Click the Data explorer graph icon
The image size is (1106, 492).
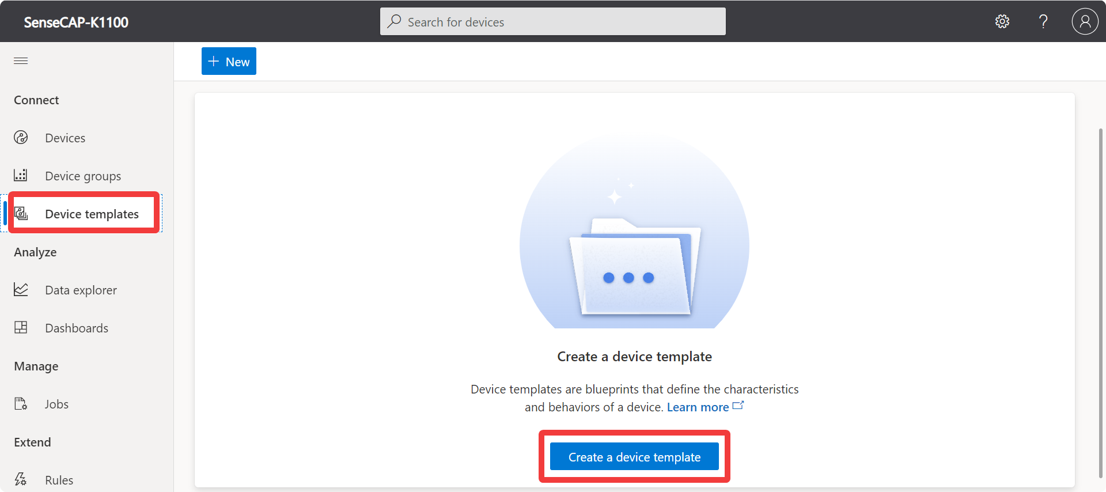21,289
